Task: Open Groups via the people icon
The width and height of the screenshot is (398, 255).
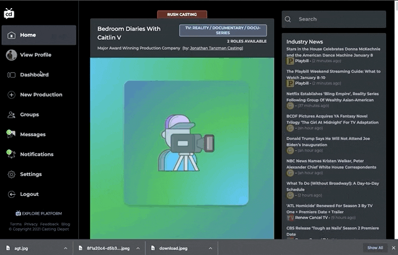Action: [11, 115]
